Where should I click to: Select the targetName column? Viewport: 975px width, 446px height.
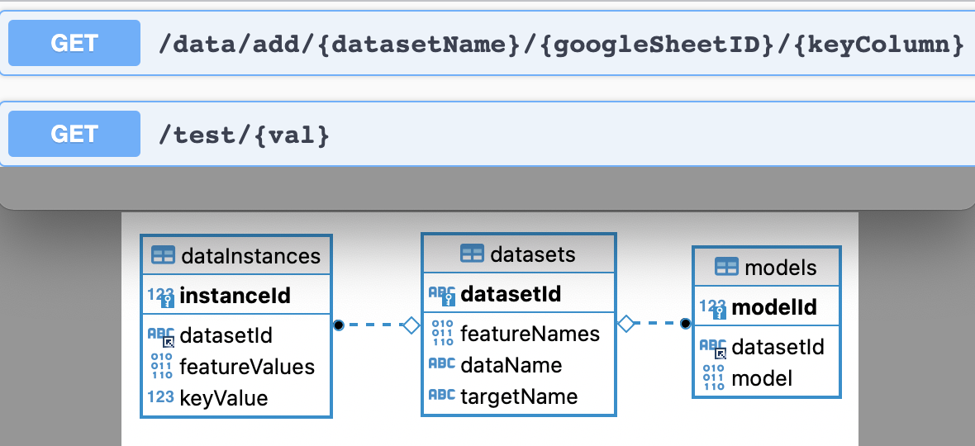pos(519,396)
